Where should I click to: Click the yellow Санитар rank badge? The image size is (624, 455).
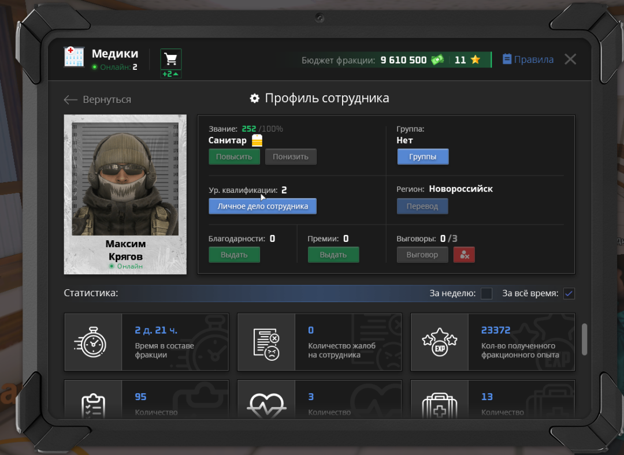tap(257, 140)
